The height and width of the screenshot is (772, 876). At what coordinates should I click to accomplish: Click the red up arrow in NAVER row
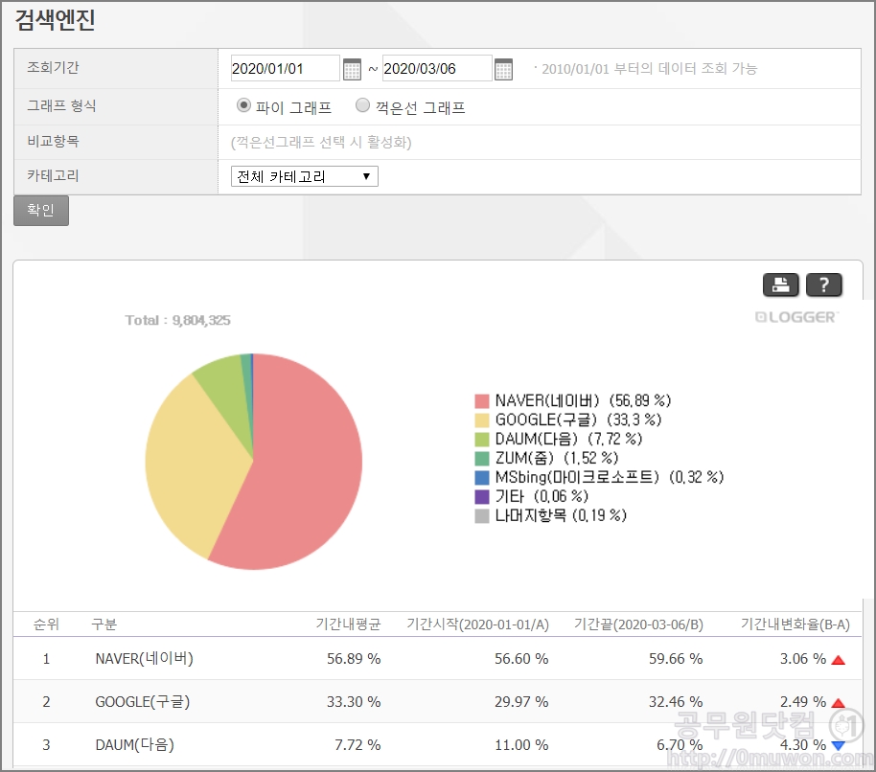[838, 660]
